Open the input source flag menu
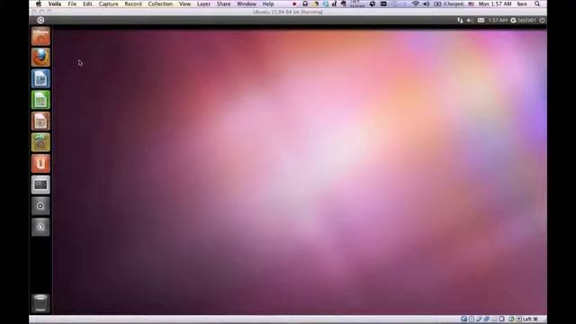The height and width of the screenshot is (324, 576). pos(471,4)
